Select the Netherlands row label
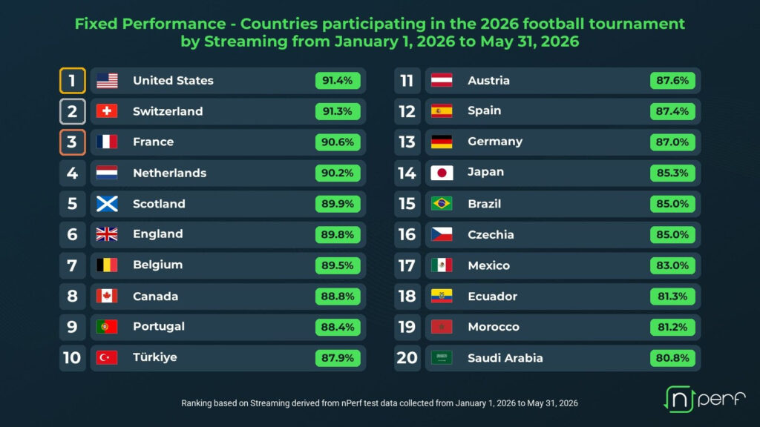 coord(170,173)
